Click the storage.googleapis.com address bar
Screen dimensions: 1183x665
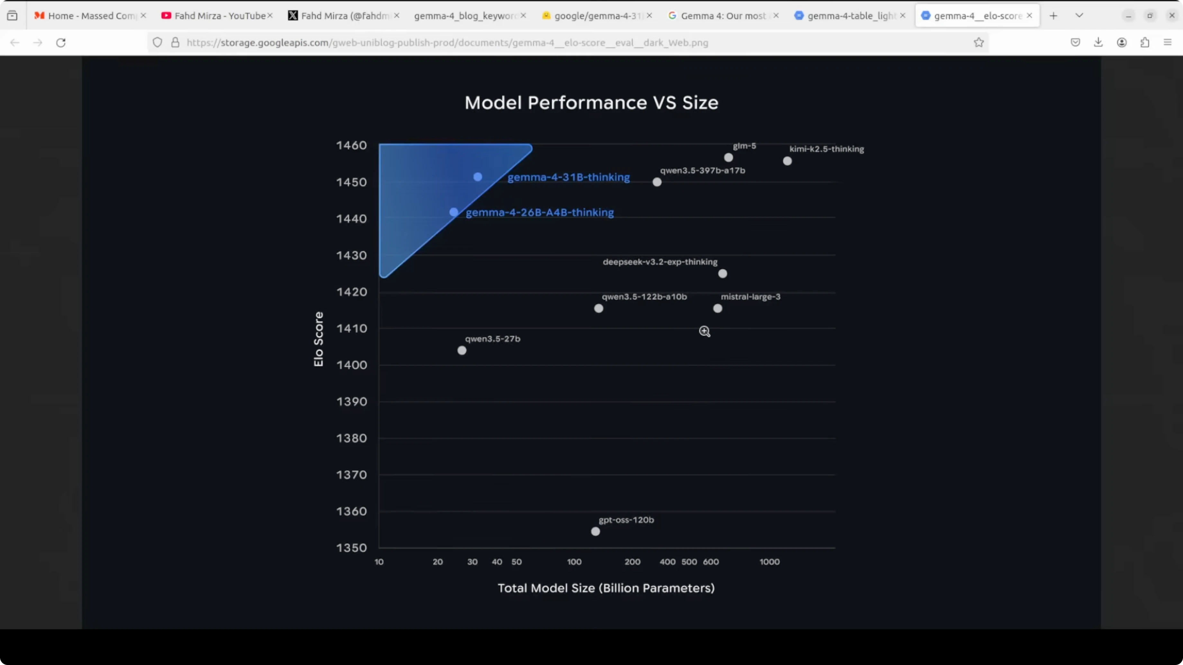click(x=459, y=43)
